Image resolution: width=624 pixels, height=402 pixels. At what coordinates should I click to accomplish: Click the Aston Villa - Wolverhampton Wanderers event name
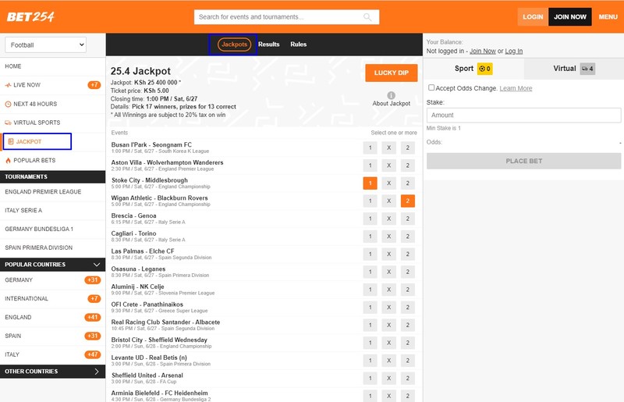coord(167,162)
